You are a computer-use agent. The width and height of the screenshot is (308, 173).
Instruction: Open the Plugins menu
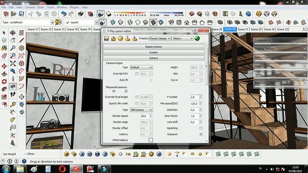(x=74, y=7)
